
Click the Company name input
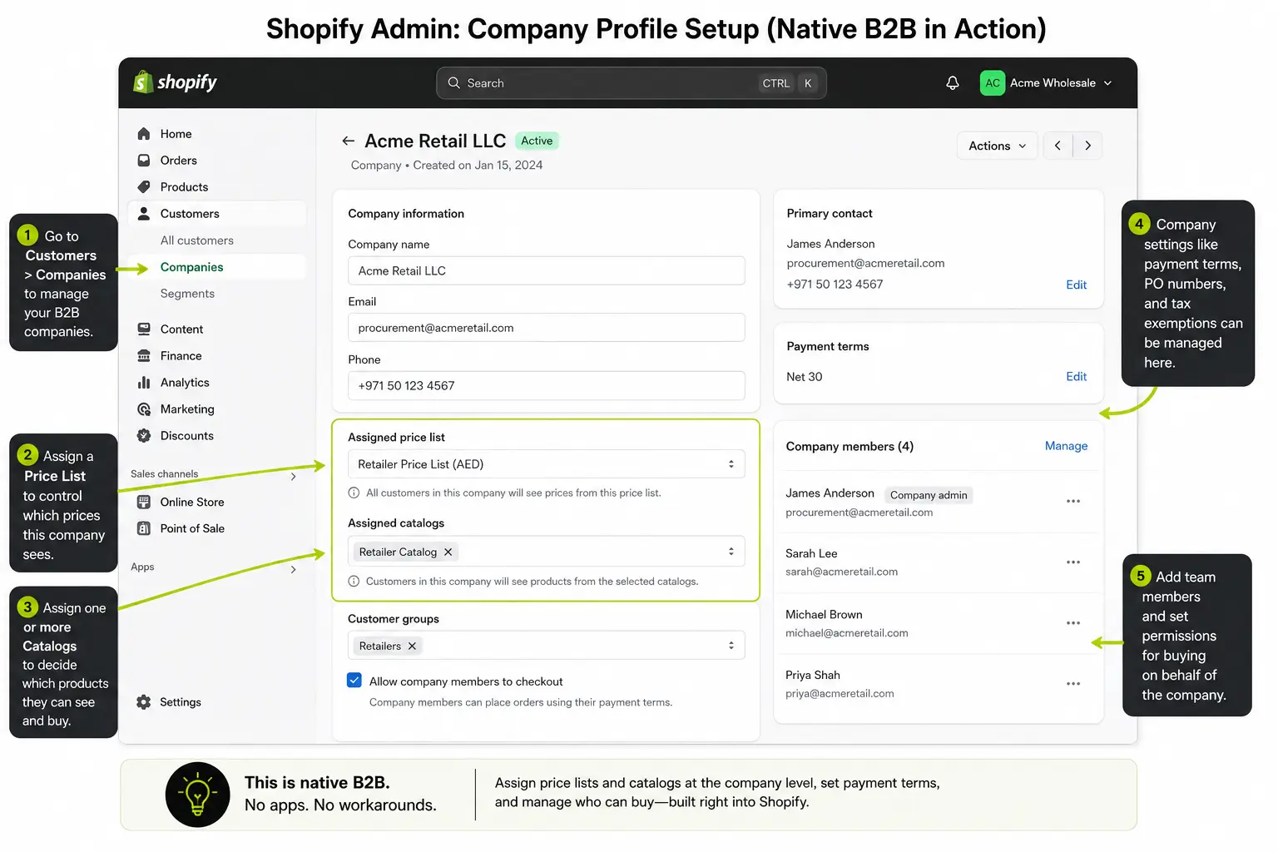coord(546,271)
